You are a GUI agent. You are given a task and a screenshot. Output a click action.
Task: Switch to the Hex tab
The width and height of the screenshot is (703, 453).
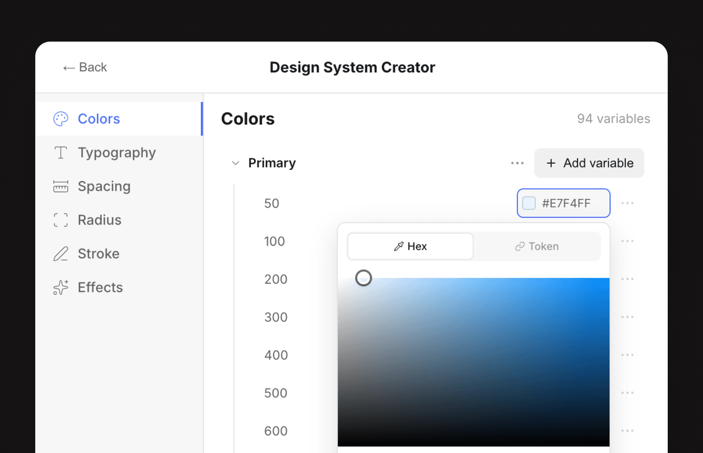pyautogui.click(x=410, y=247)
